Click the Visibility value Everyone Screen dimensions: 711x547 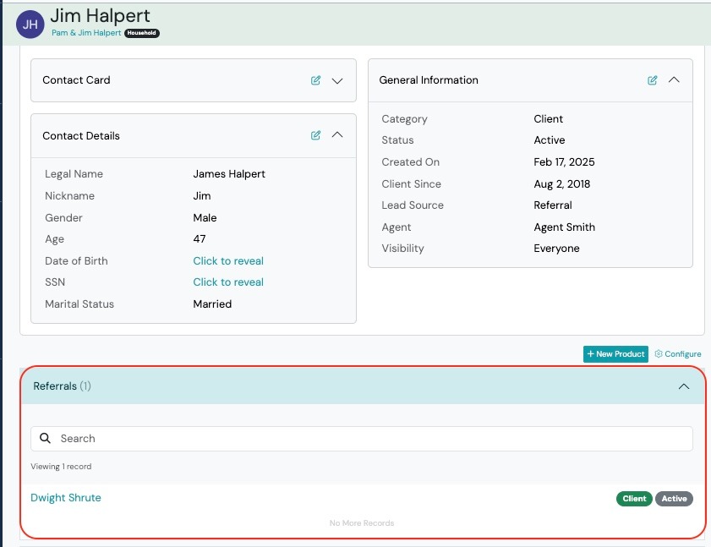click(x=556, y=249)
